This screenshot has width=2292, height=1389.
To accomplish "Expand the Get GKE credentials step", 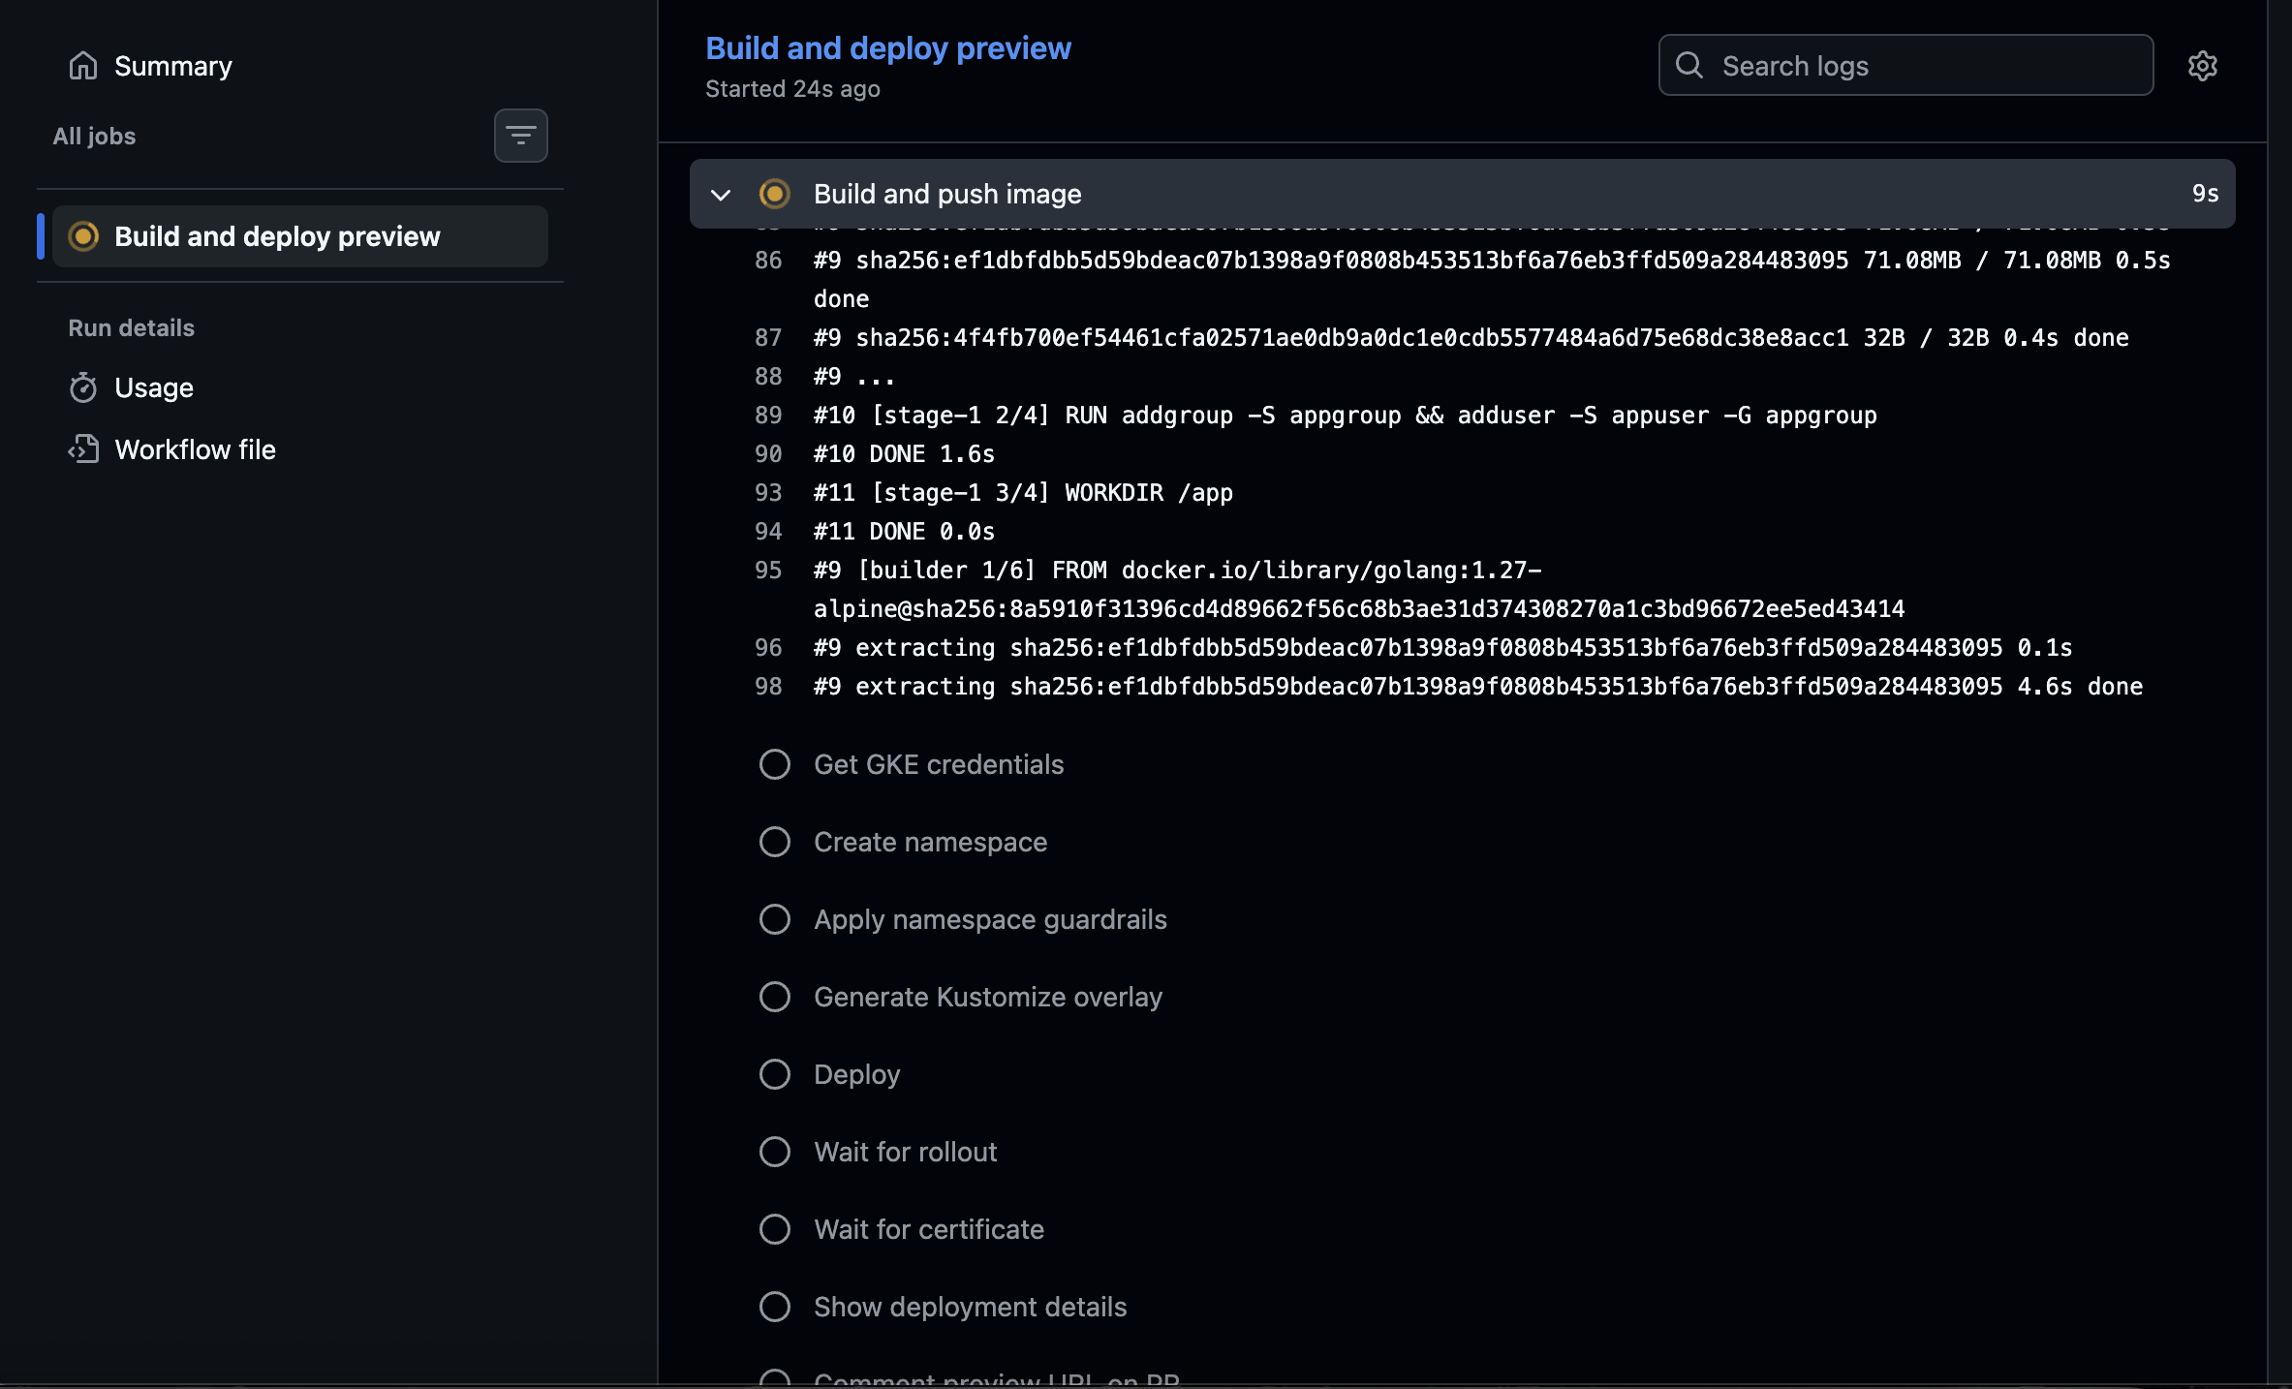I will tap(1463, 764).
